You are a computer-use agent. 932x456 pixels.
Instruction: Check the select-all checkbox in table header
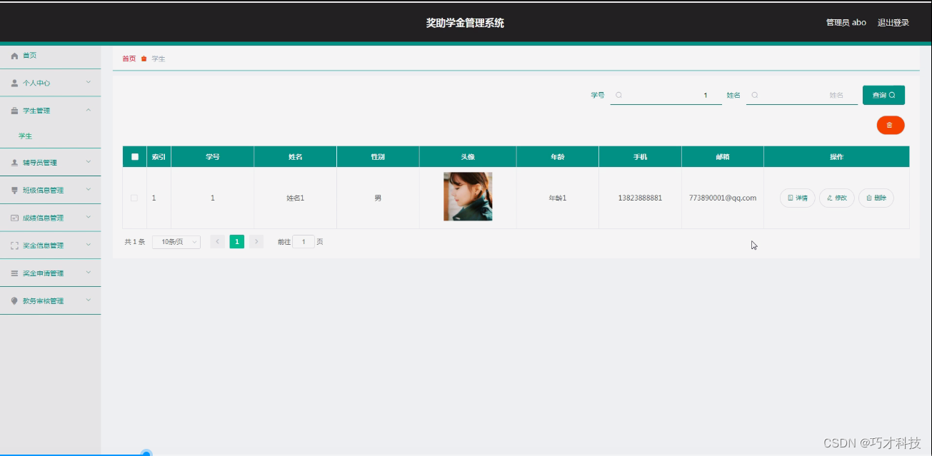134,156
